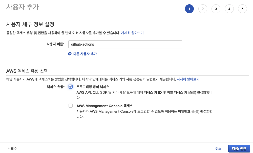Focus the 사용자 이름 field containing github-actions
The height and width of the screenshot is (153, 253).
pos(125,44)
